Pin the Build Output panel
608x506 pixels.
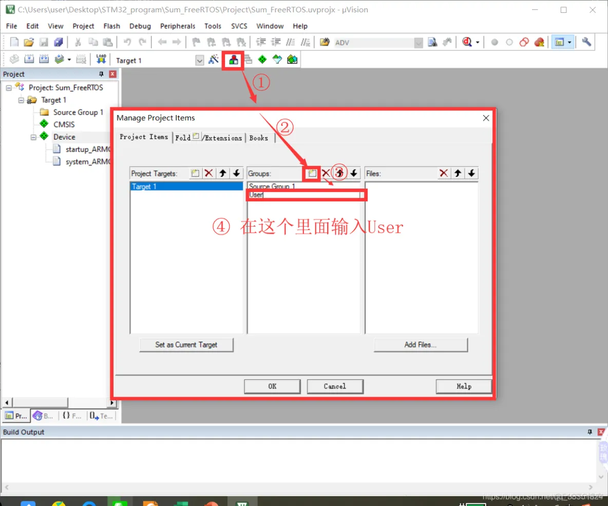(590, 432)
